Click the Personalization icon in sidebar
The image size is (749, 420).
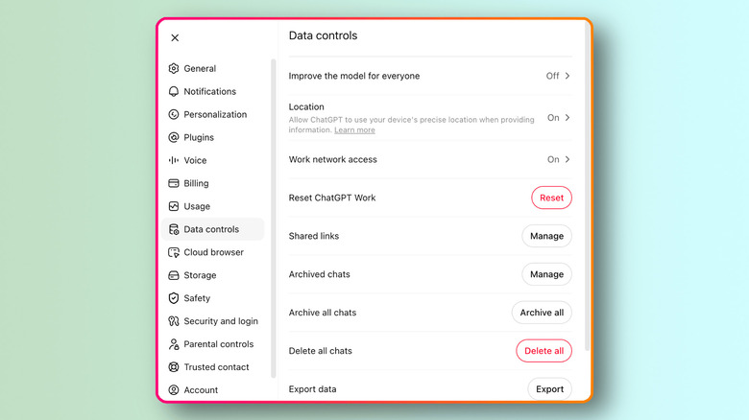(x=174, y=114)
